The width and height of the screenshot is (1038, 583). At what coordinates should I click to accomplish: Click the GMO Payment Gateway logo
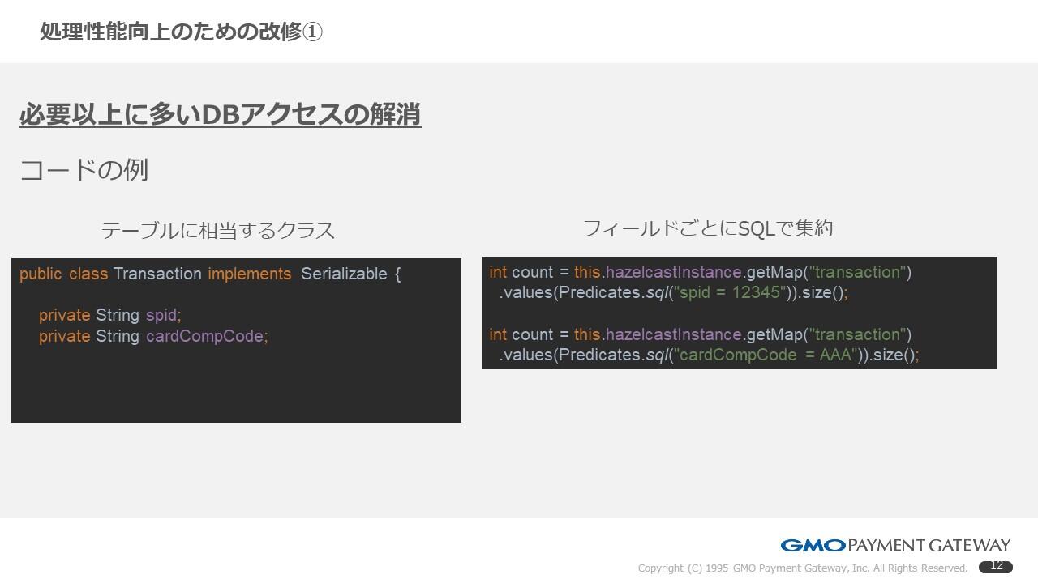pos(895,545)
